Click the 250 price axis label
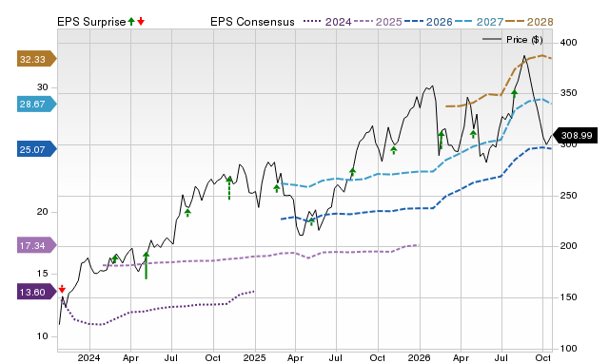 (569, 196)
